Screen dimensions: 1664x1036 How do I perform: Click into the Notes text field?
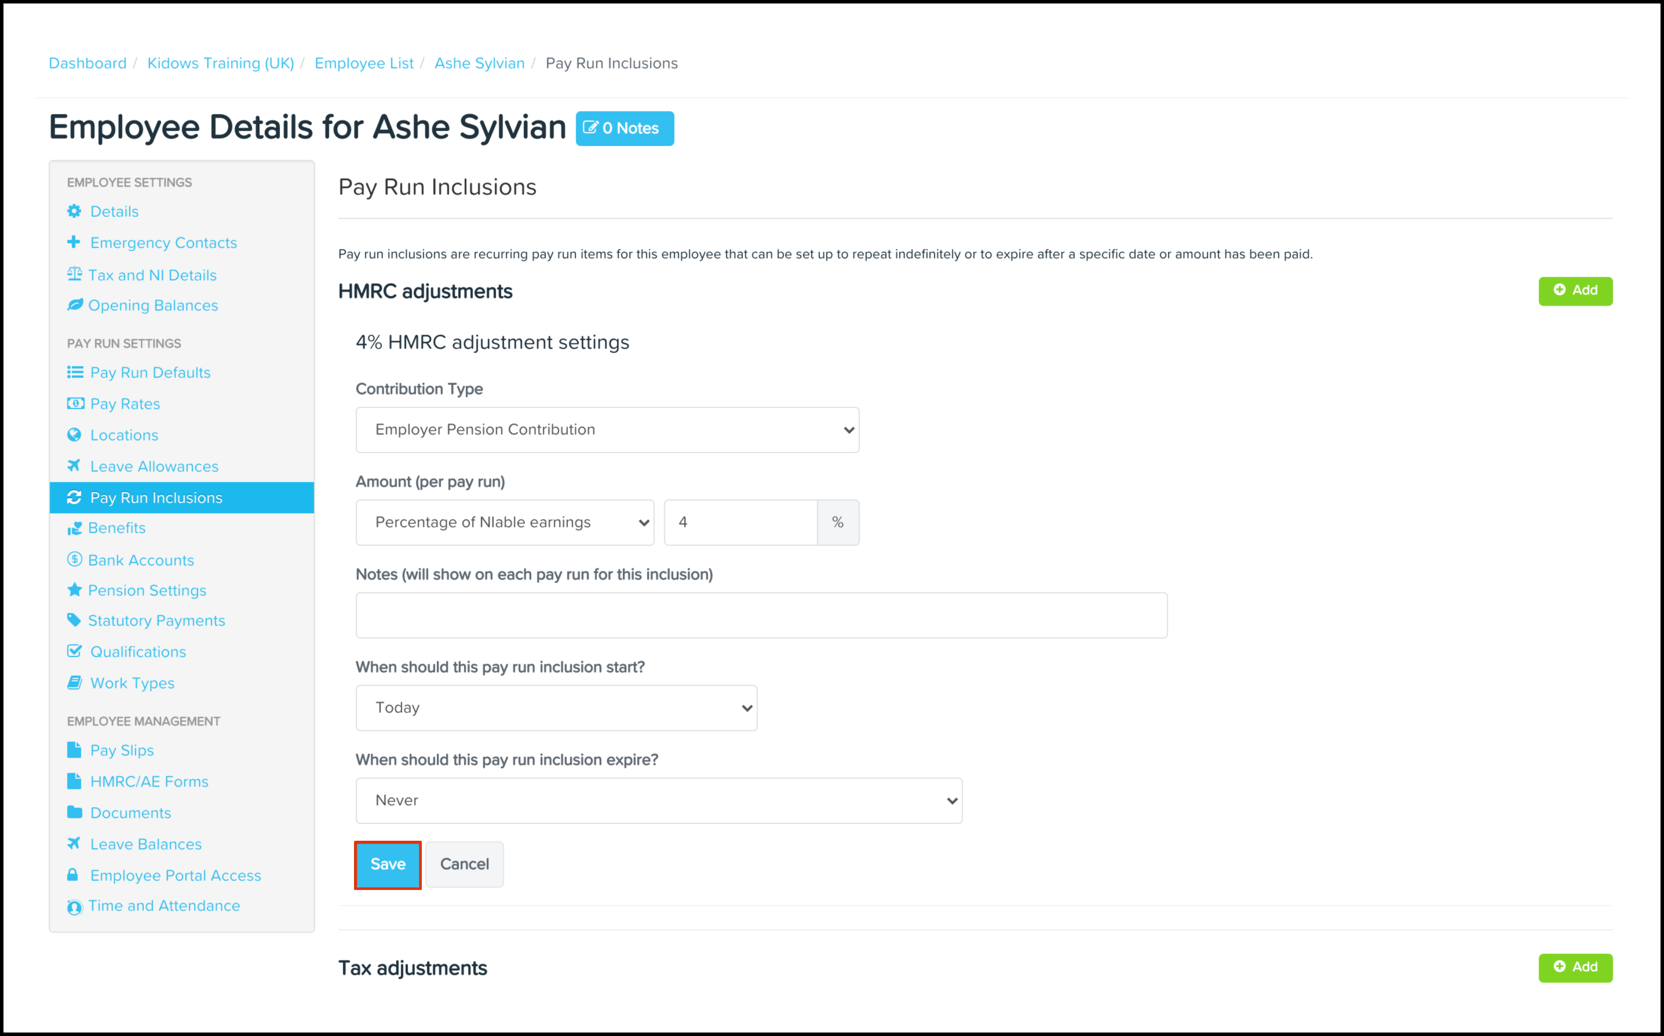(760, 615)
